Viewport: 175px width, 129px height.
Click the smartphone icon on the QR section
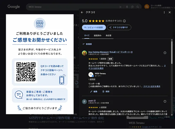[x=62, y=80]
